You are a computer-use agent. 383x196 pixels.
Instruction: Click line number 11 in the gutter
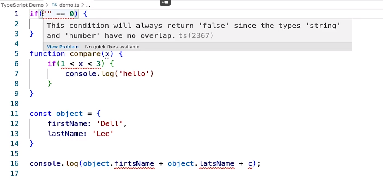tap(14, 114)
